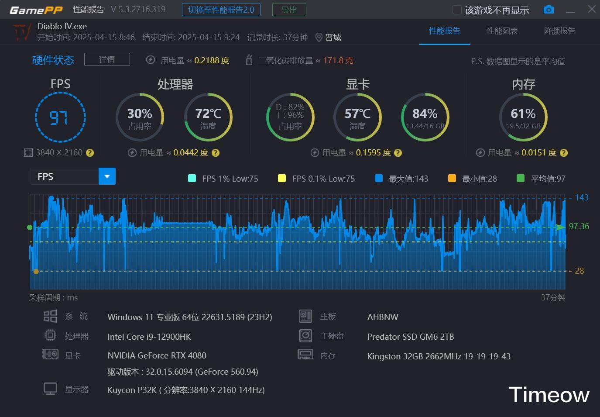The height and width of the screenshot is (417, 600).
Task: Click the help icon beside memory 0.0151 度
Action: click(x=564, y=153)
